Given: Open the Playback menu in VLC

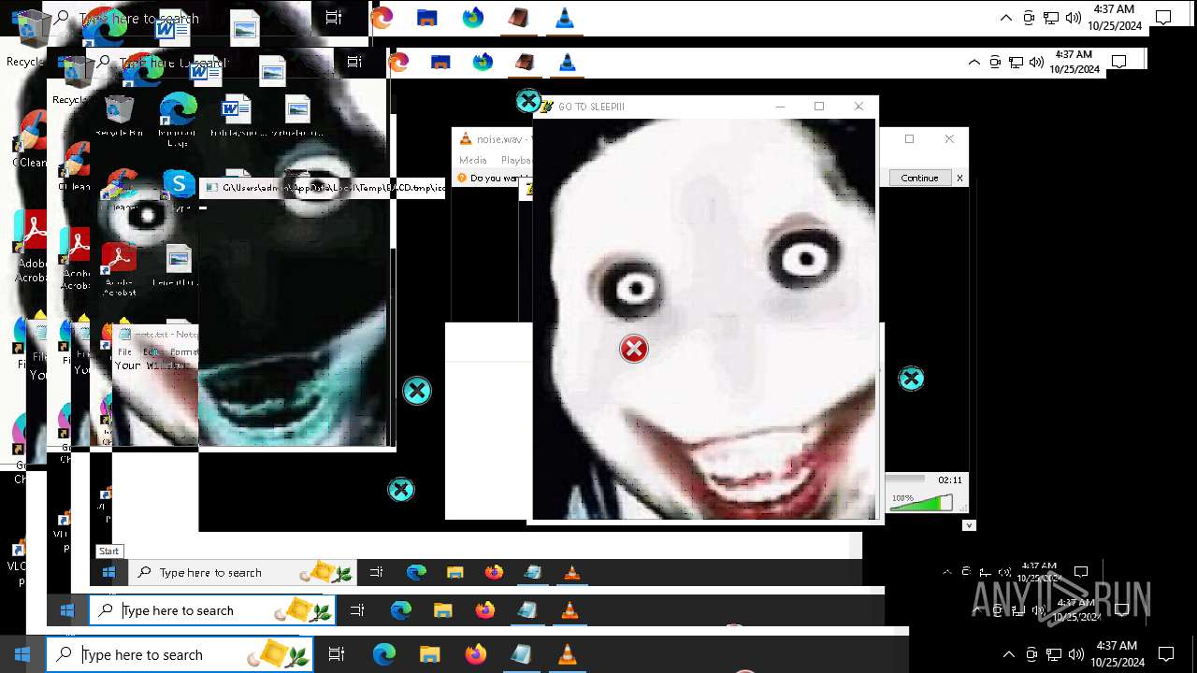Looking at the screenshot, I should (x=515, y=160).
